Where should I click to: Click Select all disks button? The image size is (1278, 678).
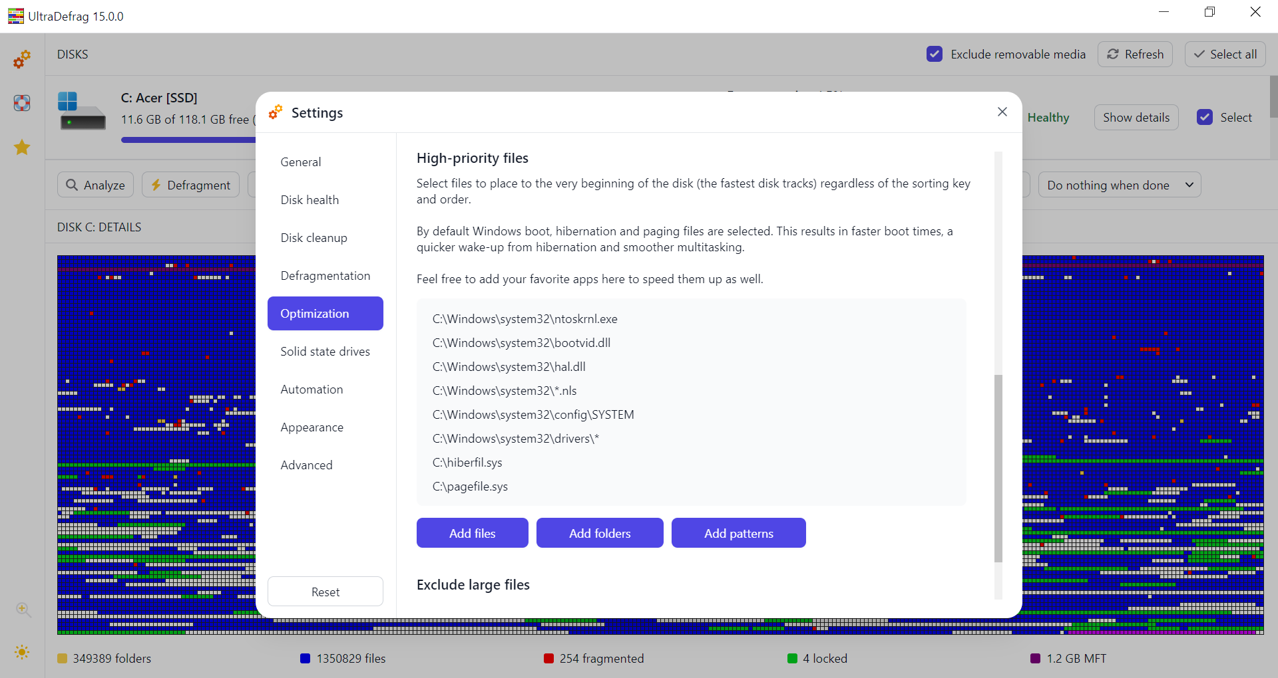pyautogui.click(x=1225, y=55)
